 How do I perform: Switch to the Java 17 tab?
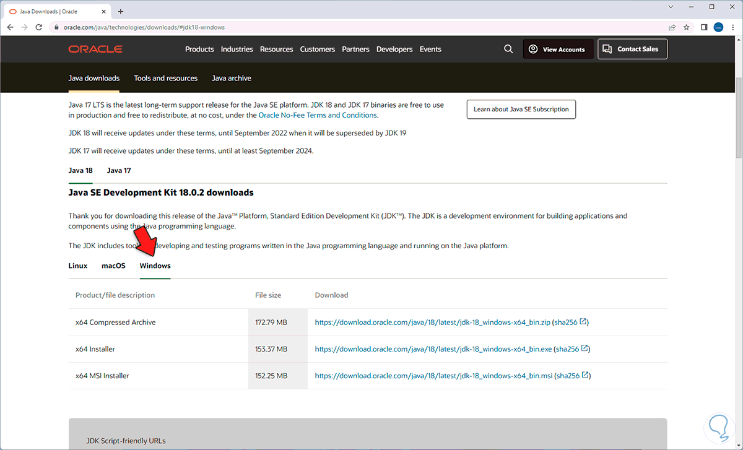(x=119, y=170)
